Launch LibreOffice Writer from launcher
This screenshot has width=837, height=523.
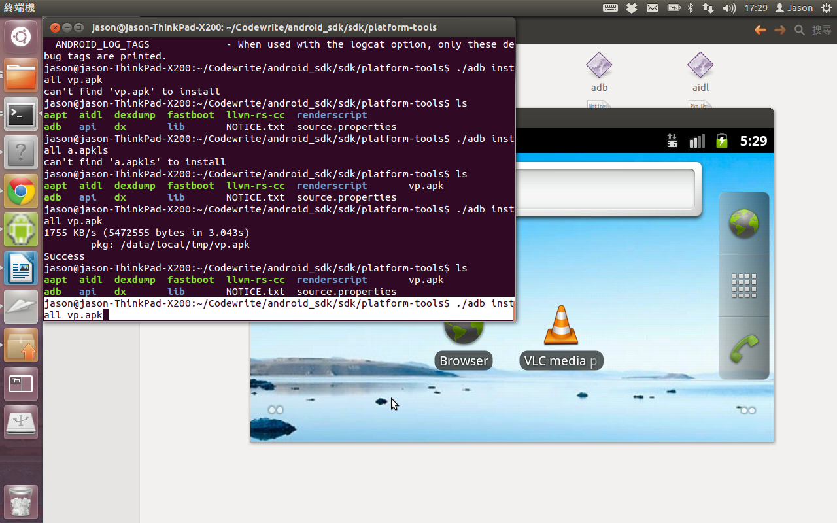click(x=21, y=268)
